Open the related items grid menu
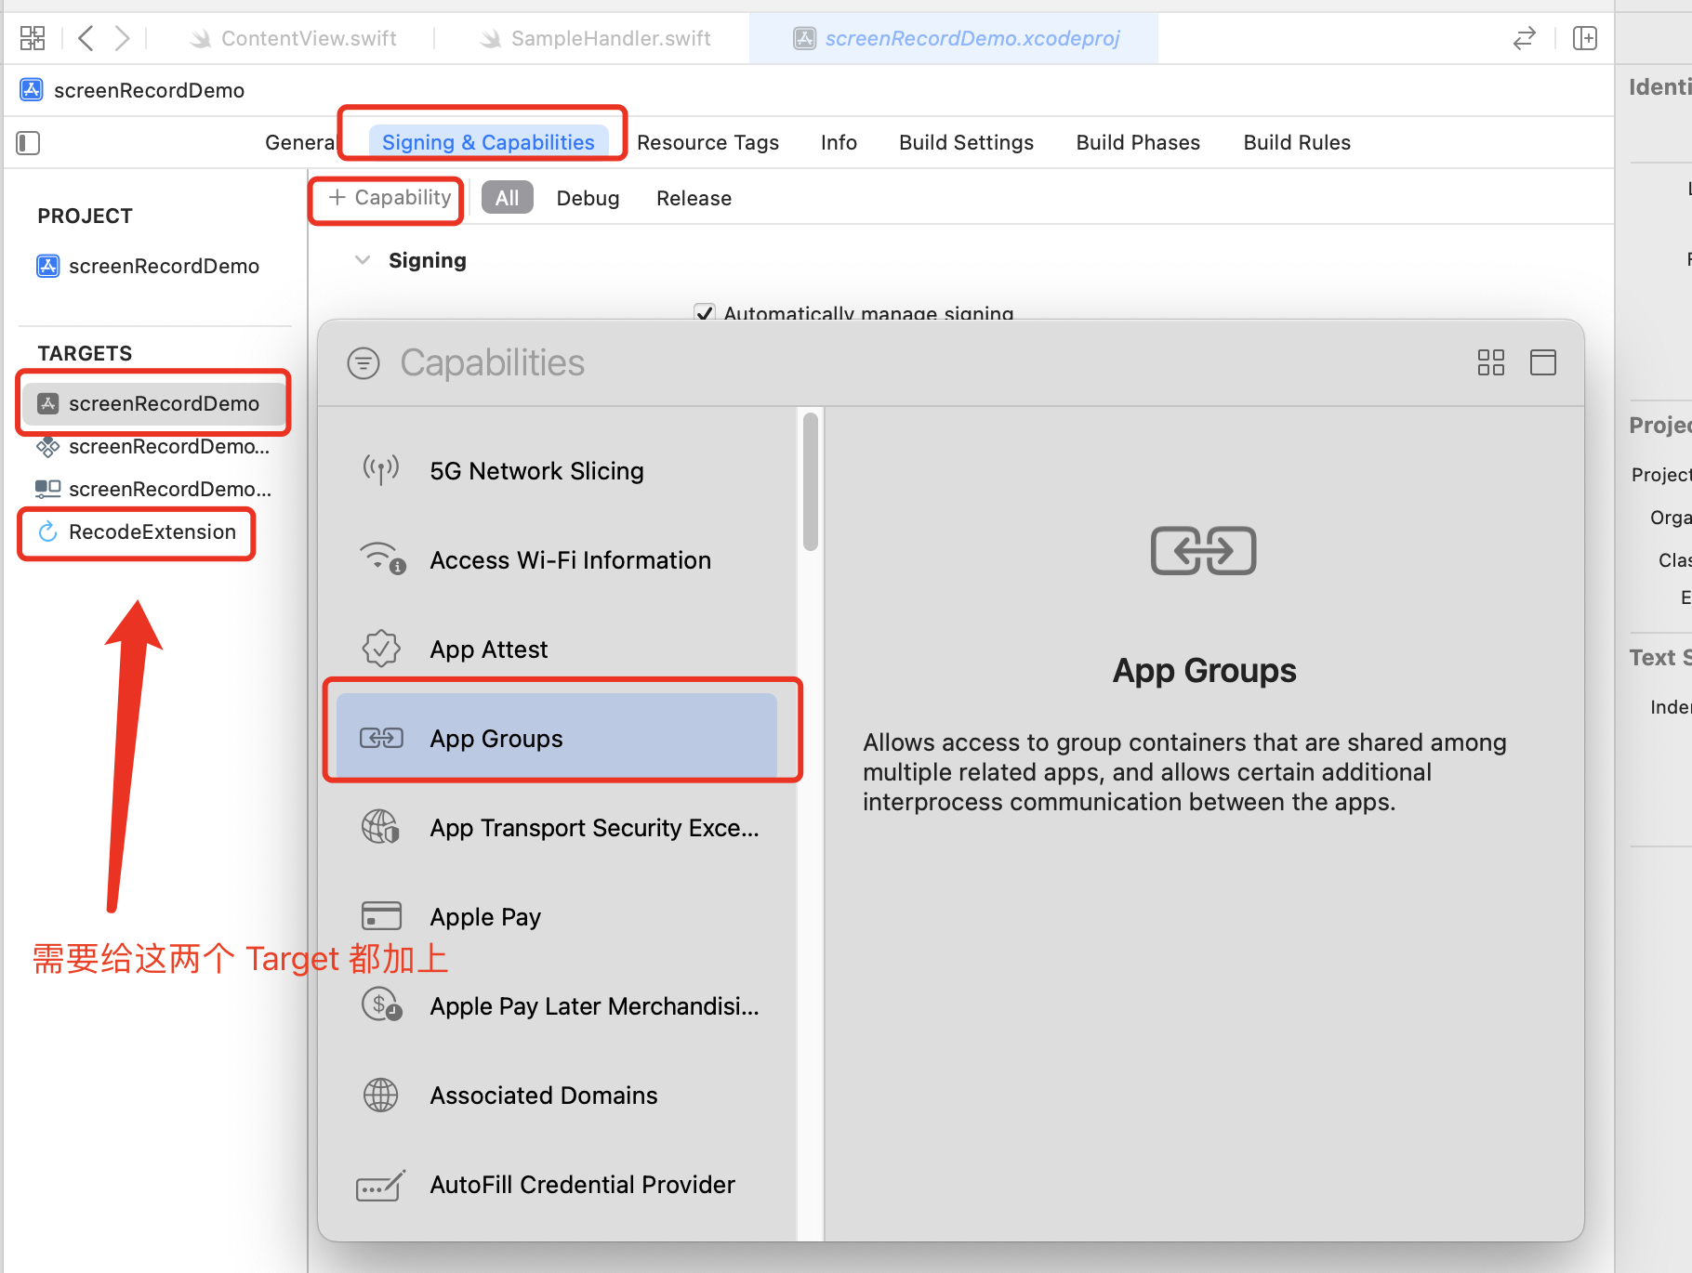The width and height of the screenshot is (1692, 1273). (33, 38)
